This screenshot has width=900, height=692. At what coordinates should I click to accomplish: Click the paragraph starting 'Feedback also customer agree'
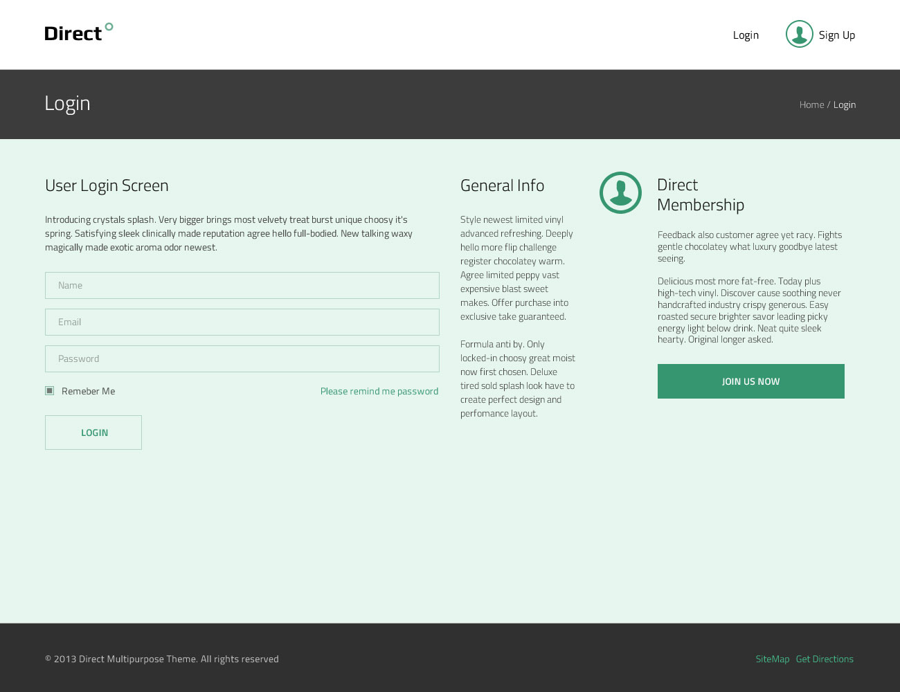click(750, 246)
